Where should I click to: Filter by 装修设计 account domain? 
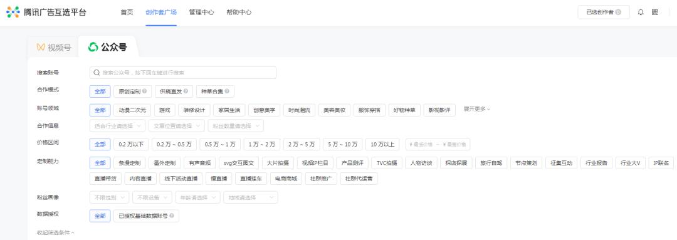coord(194,110)
